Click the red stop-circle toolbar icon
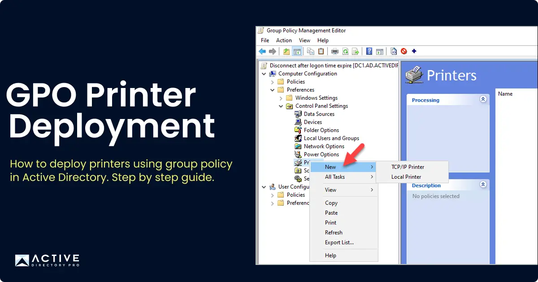Image resolution: width=538 pixels, height=282 pixels. click(x=404, y=52)
